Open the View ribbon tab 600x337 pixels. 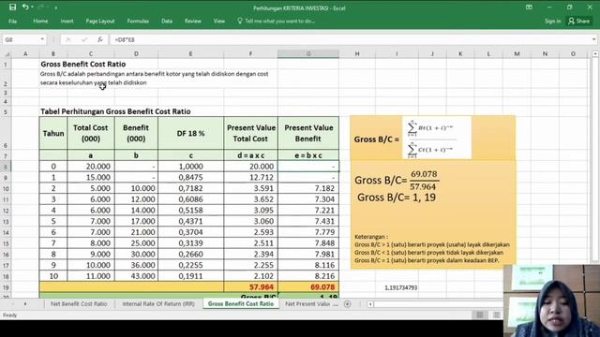click(x=219, y=21)
